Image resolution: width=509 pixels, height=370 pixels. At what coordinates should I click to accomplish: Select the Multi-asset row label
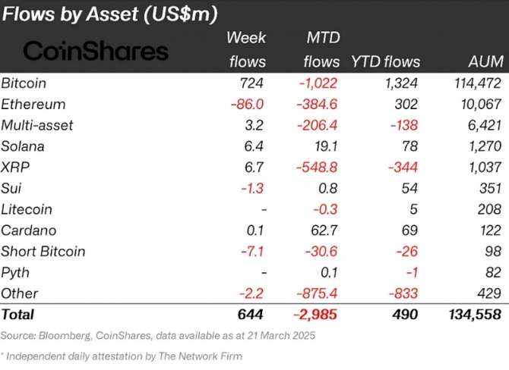pos(38,125)
